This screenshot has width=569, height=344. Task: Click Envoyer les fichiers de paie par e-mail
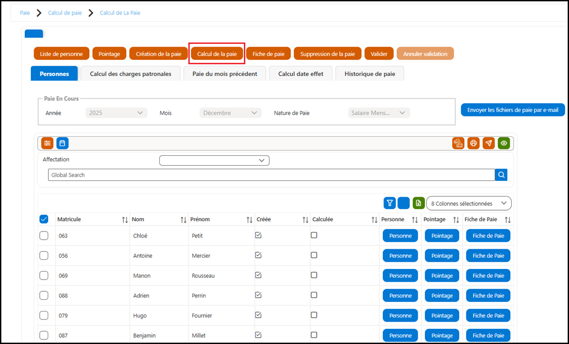pos(513,110)
